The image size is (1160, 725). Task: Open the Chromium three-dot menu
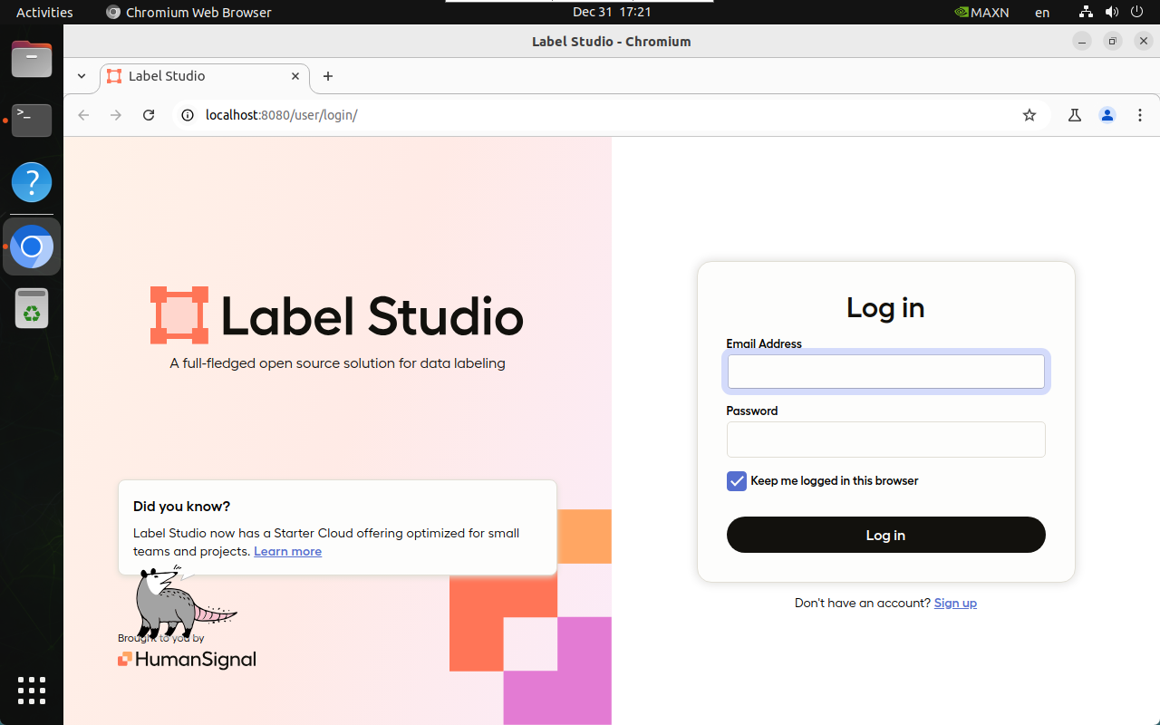click(x=1139, y=115)
